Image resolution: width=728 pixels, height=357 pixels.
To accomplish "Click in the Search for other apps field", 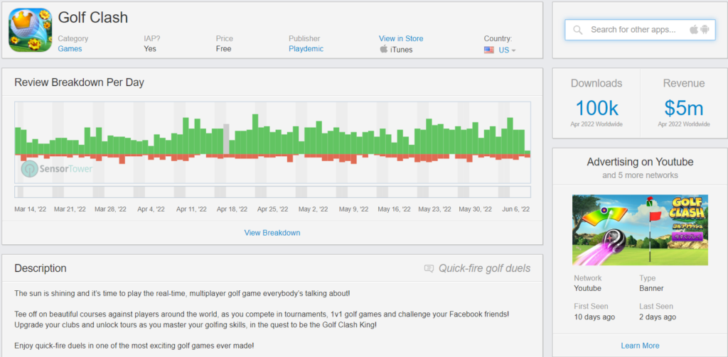I will tap(640, 30).
